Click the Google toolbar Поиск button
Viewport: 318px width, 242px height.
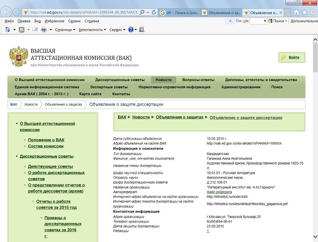tap(276, 21)
